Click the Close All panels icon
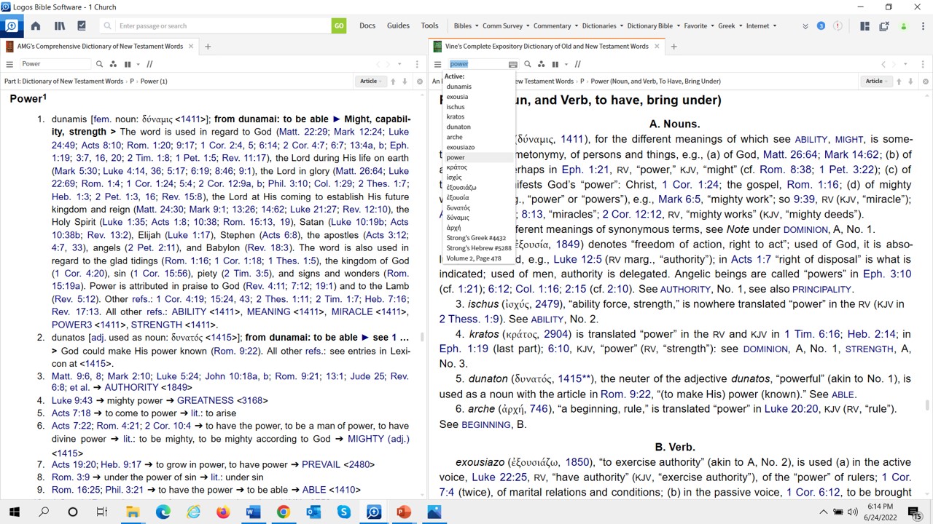This screenshot has width=933, height=524. pos(884,25)
